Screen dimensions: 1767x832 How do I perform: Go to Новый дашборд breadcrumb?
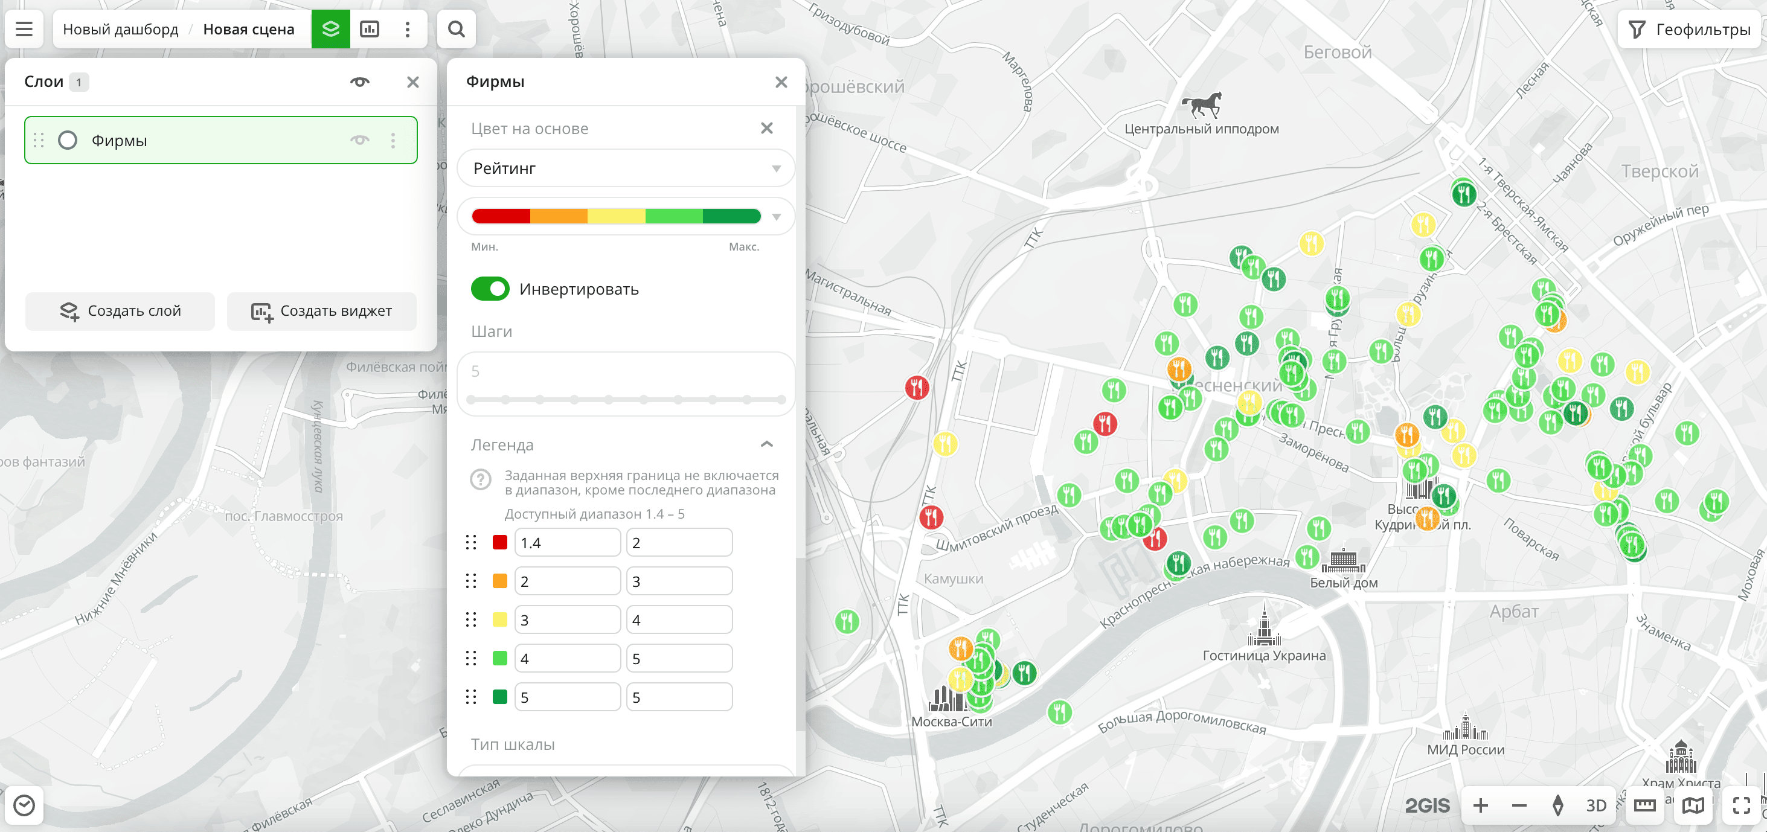point(121,29)
